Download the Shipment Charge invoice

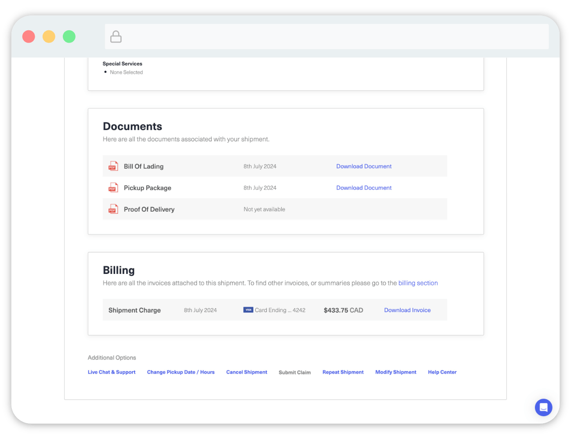pos(407,310)
